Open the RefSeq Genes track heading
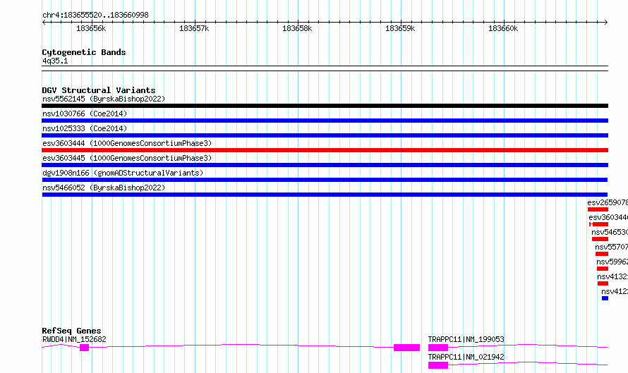The image size is (628, 373). click(x=71, y=331)
